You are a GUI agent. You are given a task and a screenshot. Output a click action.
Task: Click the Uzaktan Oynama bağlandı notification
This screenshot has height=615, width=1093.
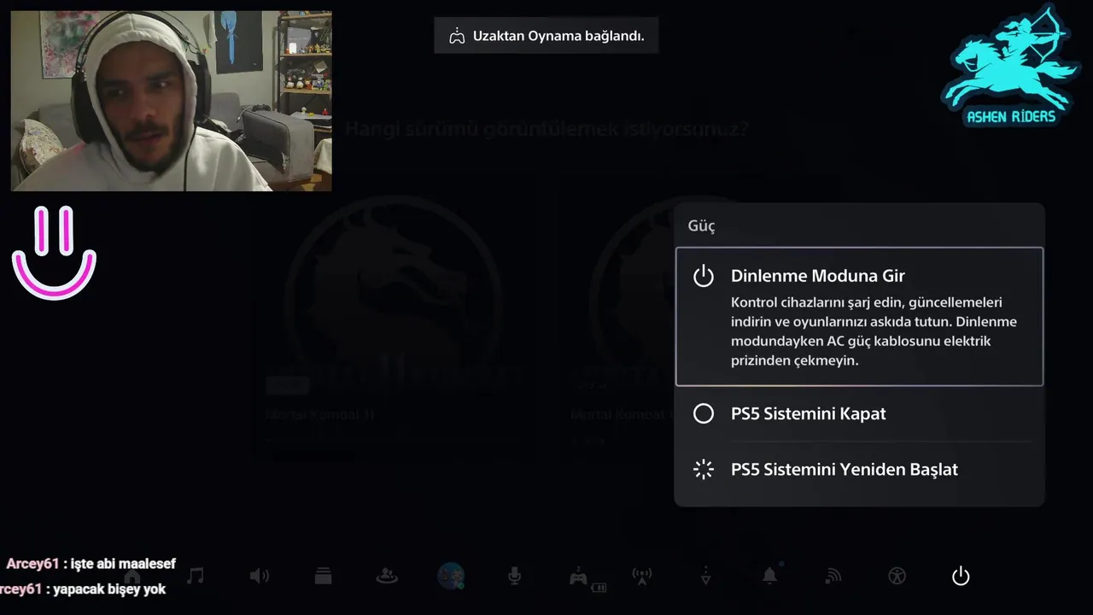coord(546,36)
